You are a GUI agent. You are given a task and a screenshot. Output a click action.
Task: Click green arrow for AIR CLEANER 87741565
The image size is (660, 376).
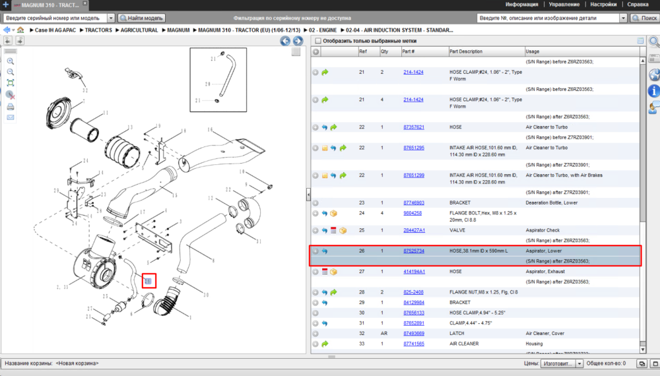325,344
